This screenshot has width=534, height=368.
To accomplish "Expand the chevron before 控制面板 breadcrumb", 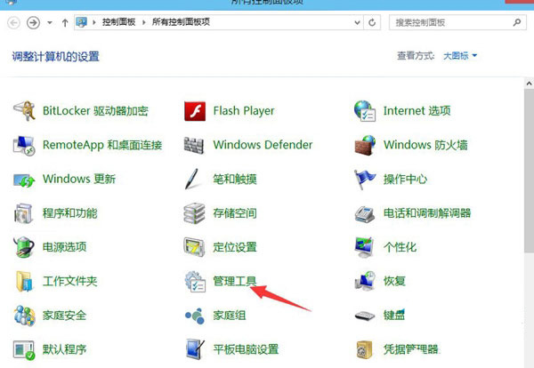I will click(94, 22).
